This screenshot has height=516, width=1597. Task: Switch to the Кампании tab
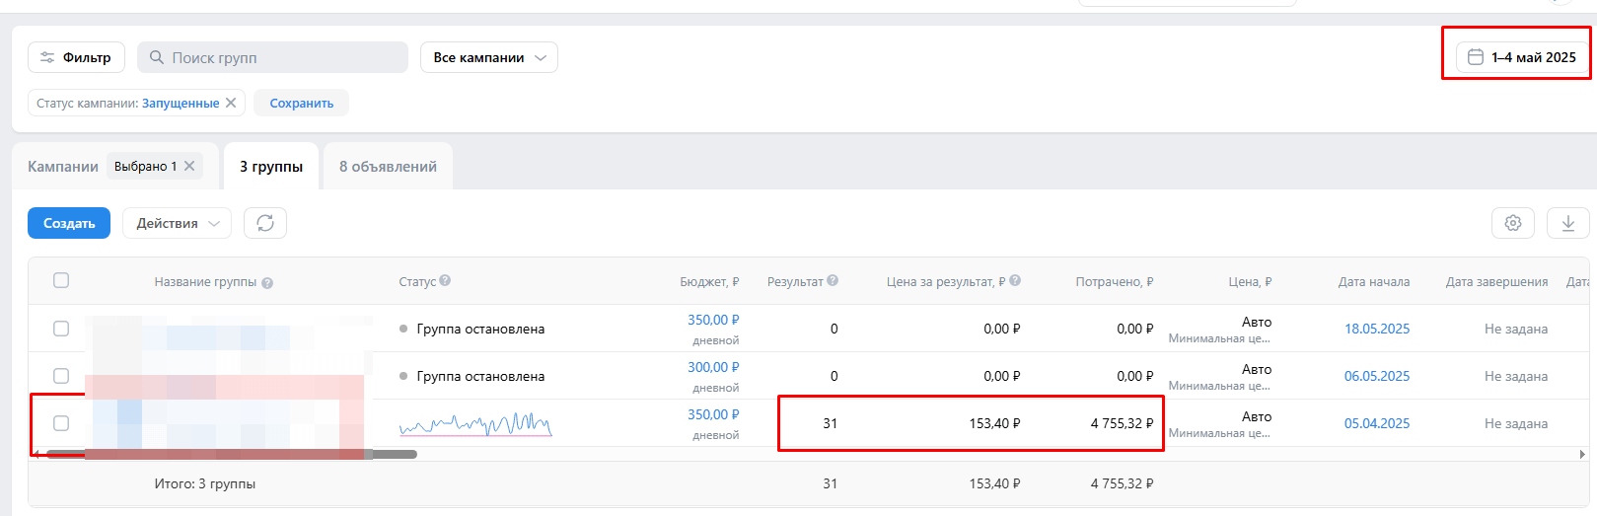63,167
